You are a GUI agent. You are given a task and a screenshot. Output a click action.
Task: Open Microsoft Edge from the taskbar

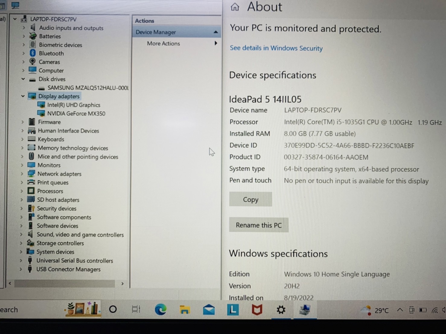click(161, 310)
